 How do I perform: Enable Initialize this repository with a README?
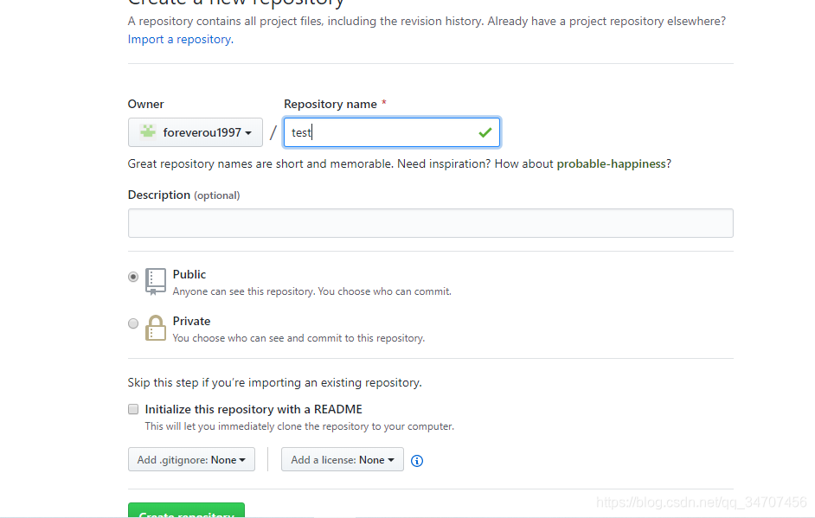pos(133,409)
